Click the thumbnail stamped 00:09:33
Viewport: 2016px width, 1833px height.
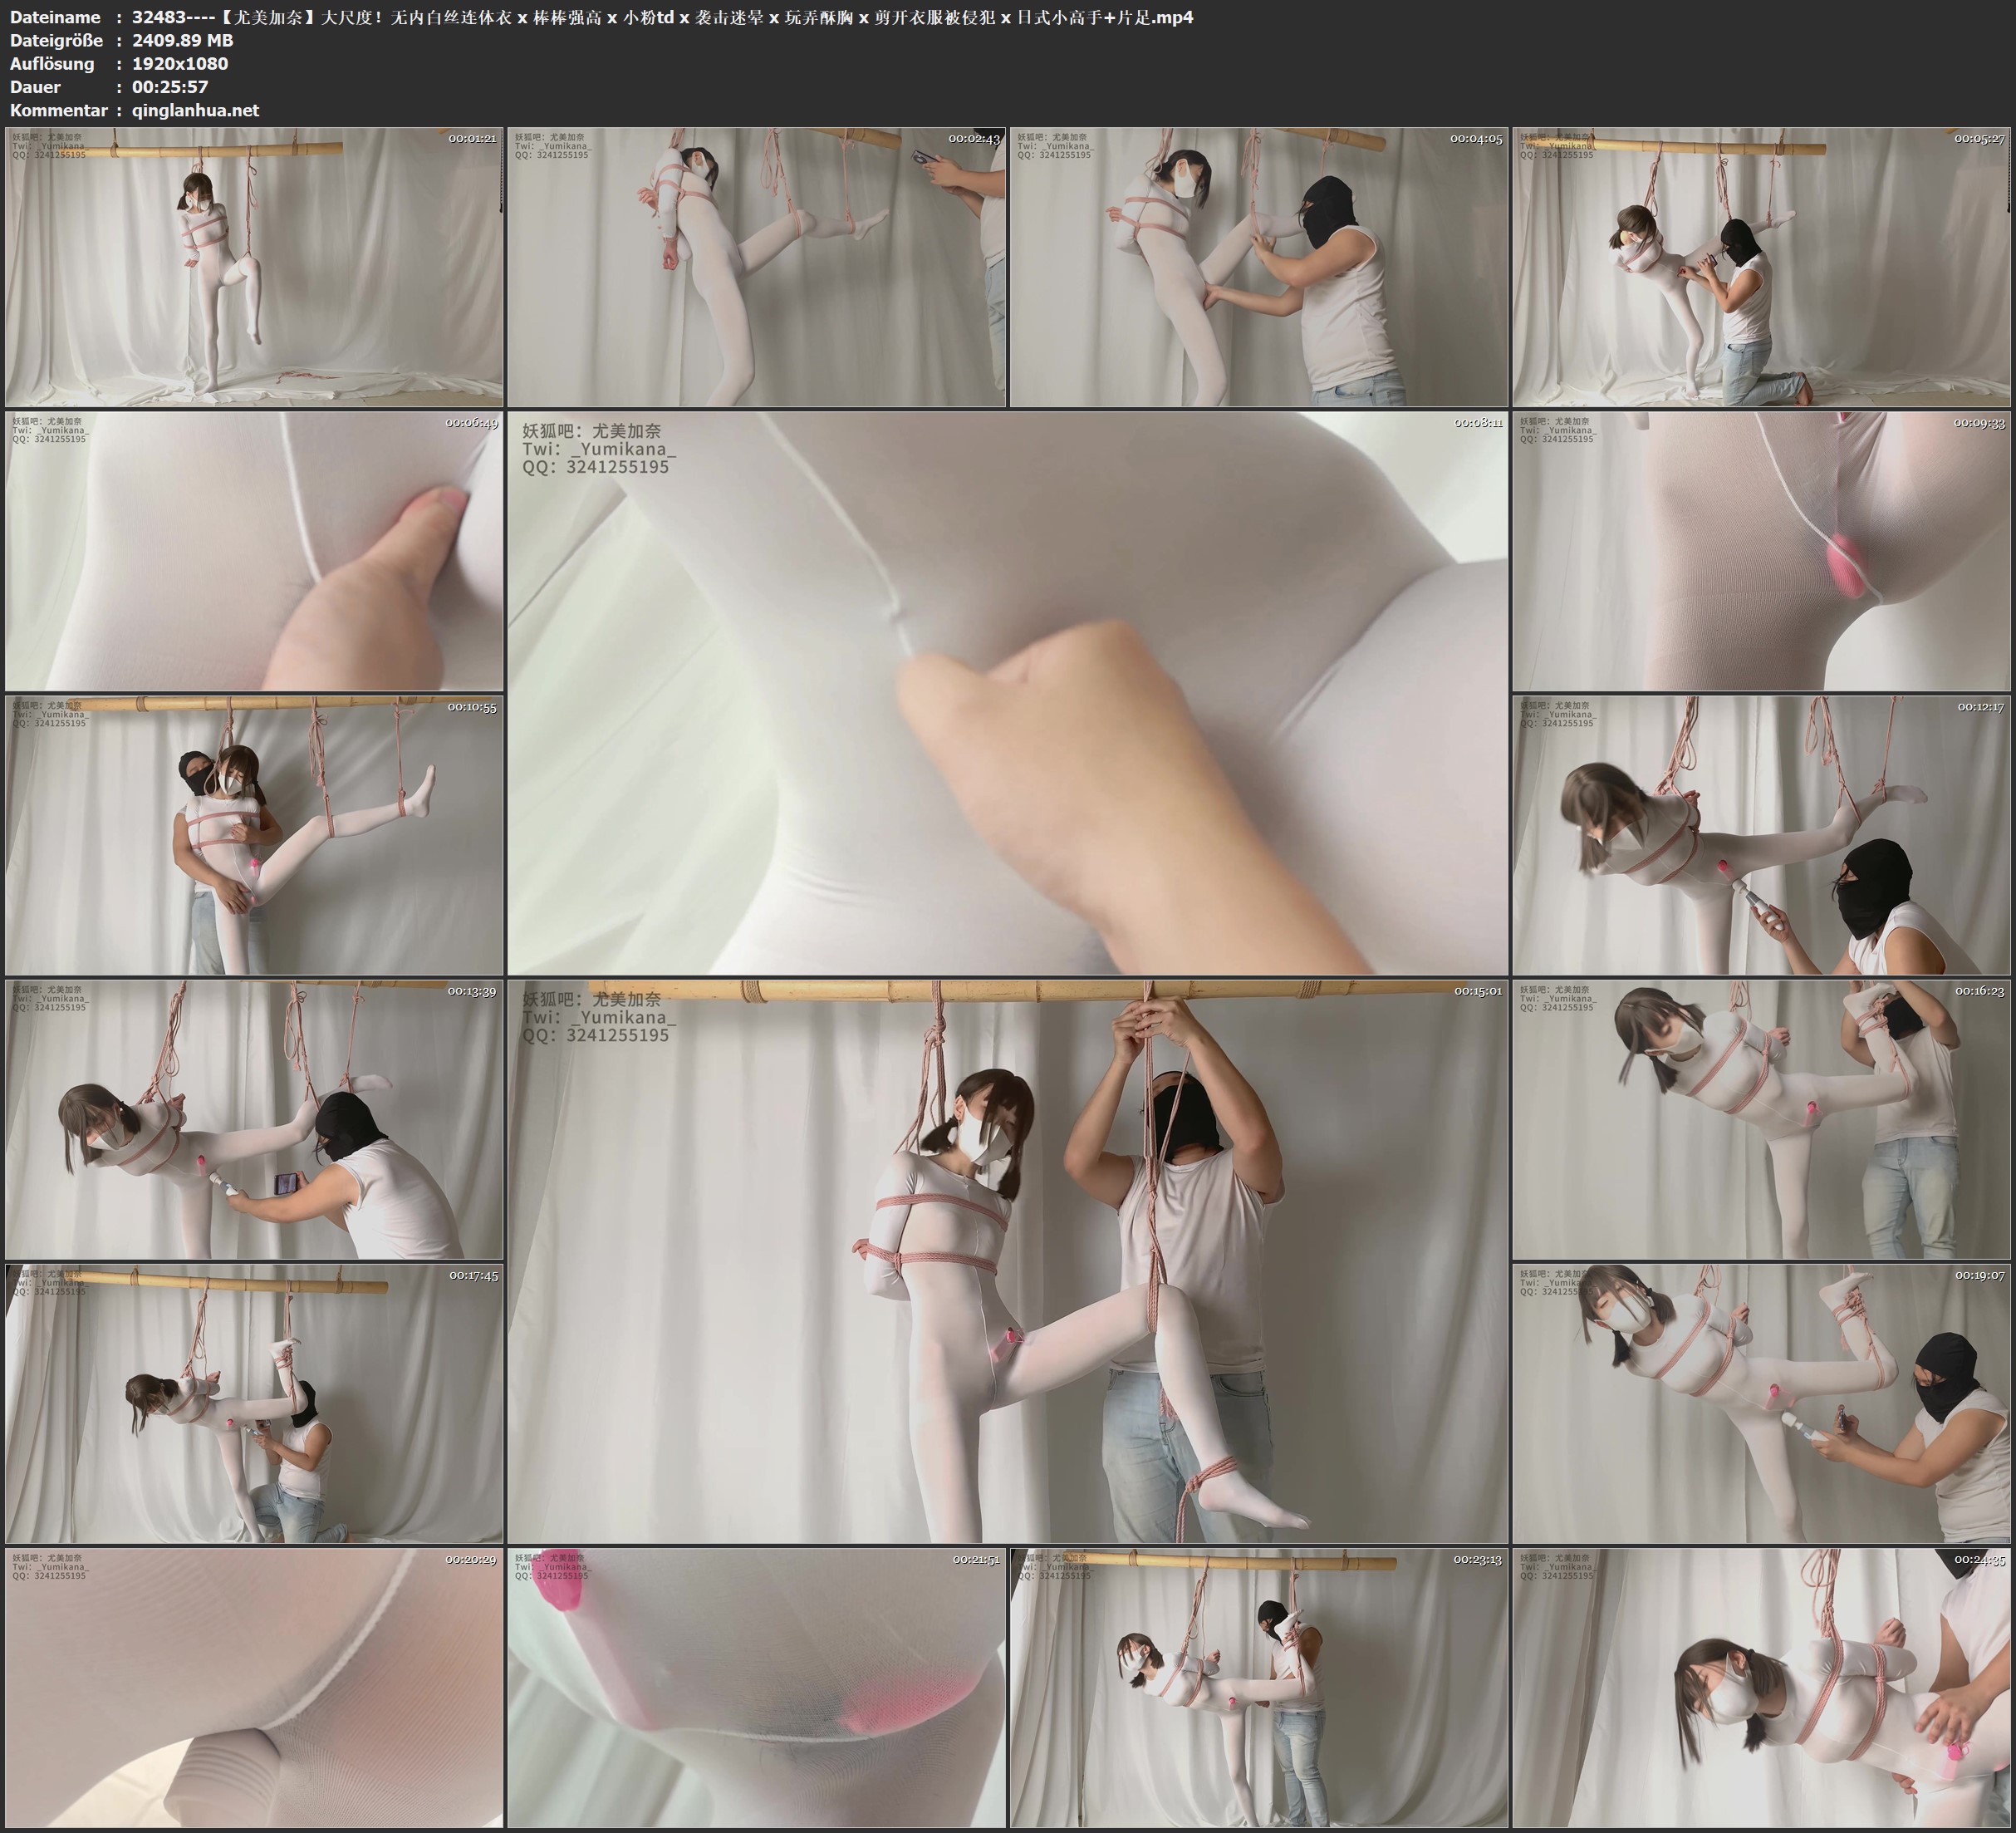tap(1761, 551)
